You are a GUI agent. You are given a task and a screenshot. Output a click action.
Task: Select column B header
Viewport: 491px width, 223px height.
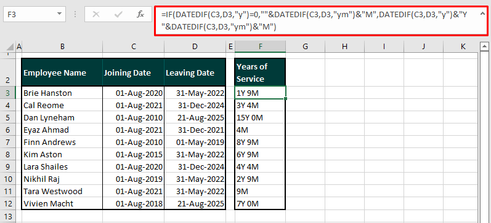pos(62,47)
